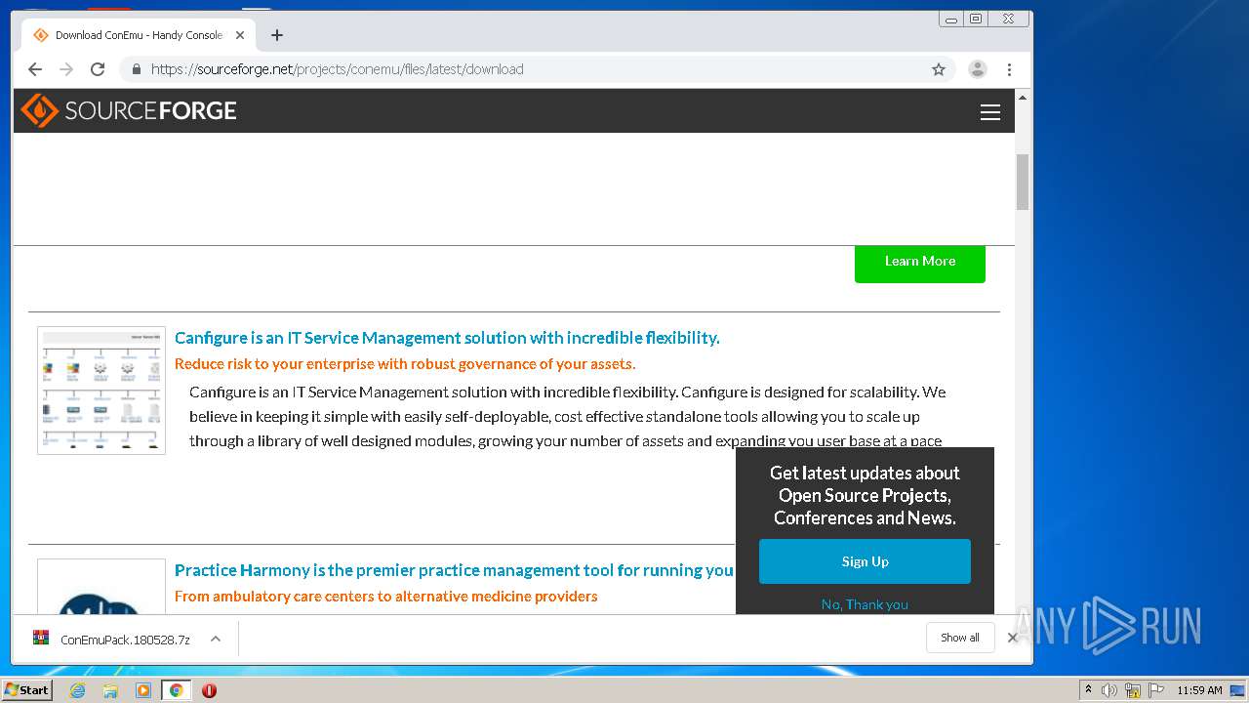Click the red Opera-style taskbar icon
This screenshot has width=1249, height=703.
click(209, 690)
